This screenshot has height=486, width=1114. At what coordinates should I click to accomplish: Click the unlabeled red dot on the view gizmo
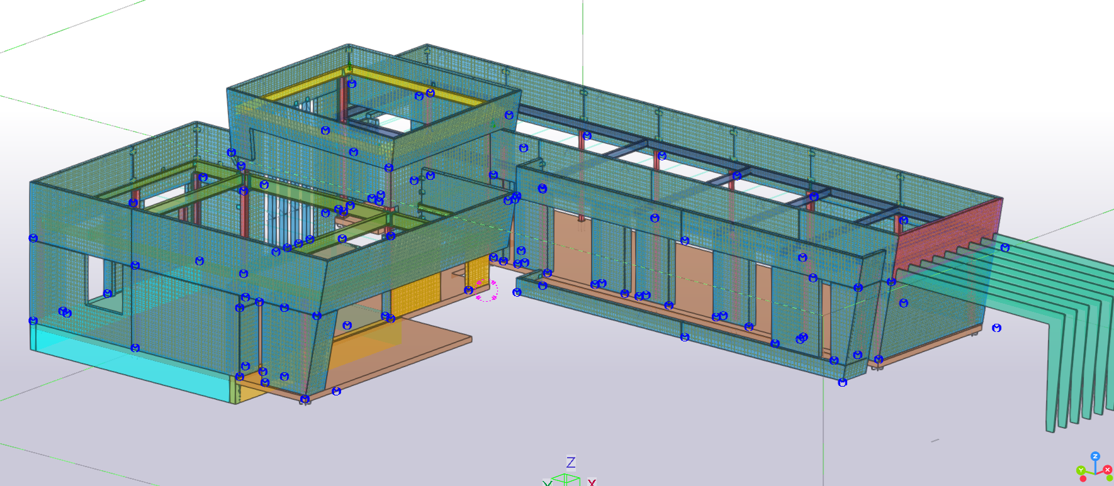click(1083, 479)
